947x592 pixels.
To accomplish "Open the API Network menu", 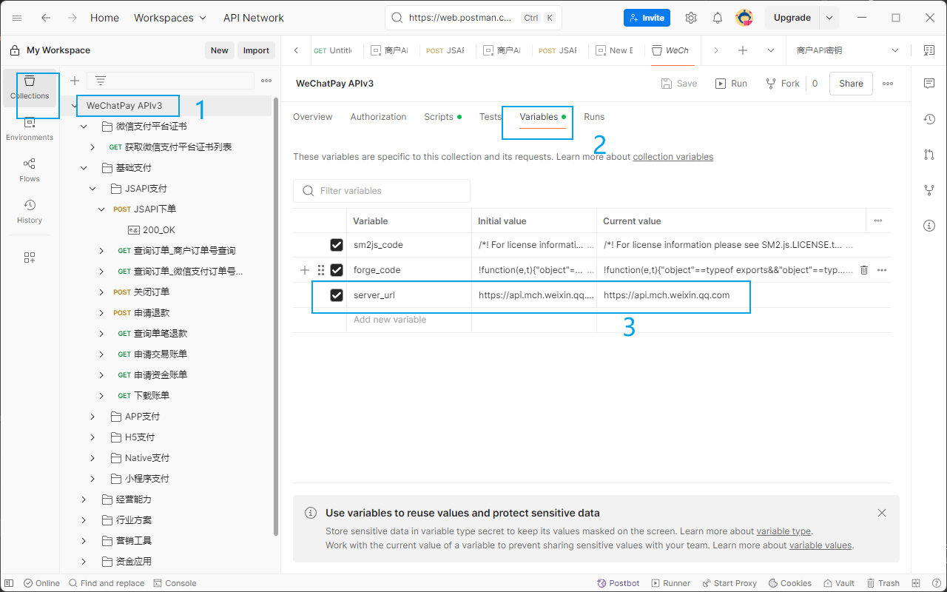I will [x=254, y=18].
